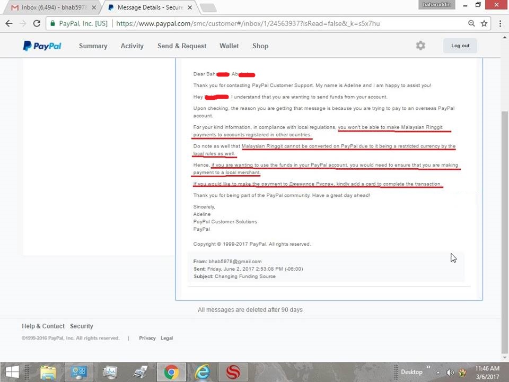Log out of PayPal
The image size is (509, 382).
(x=460, y=46)
